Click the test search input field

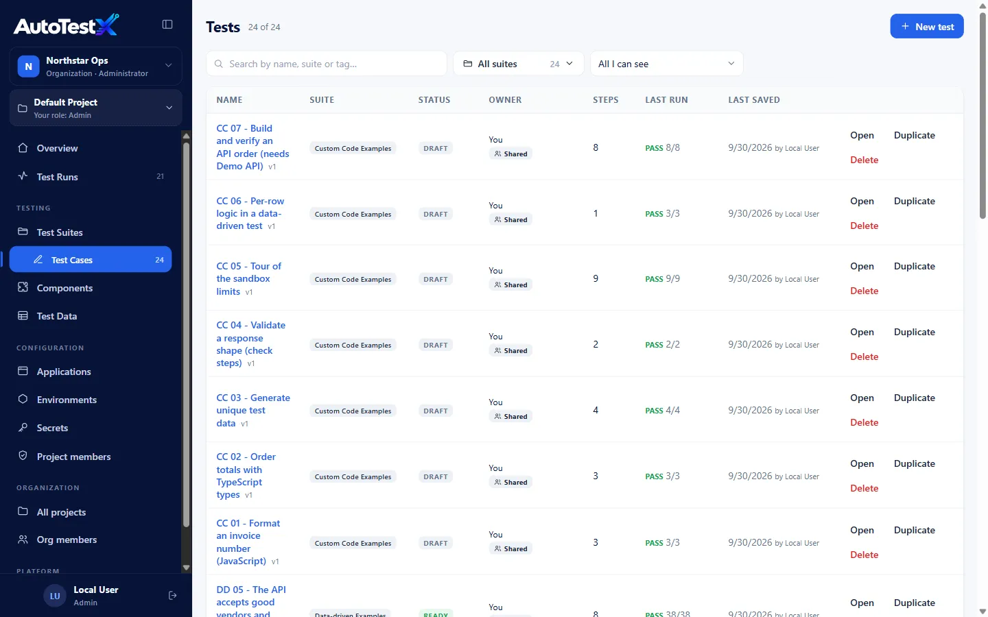pos(327,64)
